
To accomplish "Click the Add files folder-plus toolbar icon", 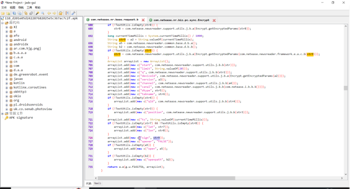I will 8,13.
